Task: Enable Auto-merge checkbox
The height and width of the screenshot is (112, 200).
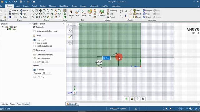Action: 34,77
